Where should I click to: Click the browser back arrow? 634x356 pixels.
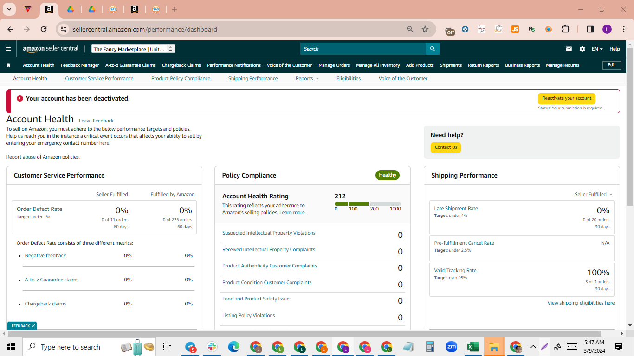(10, 29)
